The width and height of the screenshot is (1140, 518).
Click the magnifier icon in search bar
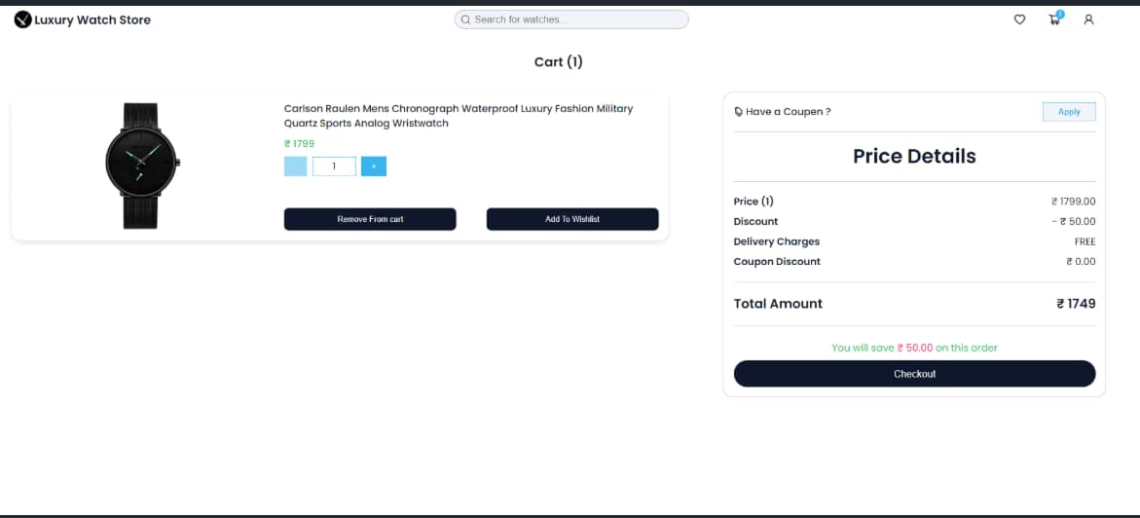[x=465, y=19]
